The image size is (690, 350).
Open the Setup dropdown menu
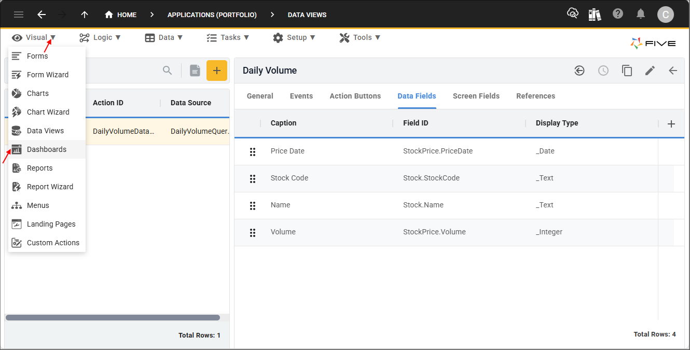[294, 37]
